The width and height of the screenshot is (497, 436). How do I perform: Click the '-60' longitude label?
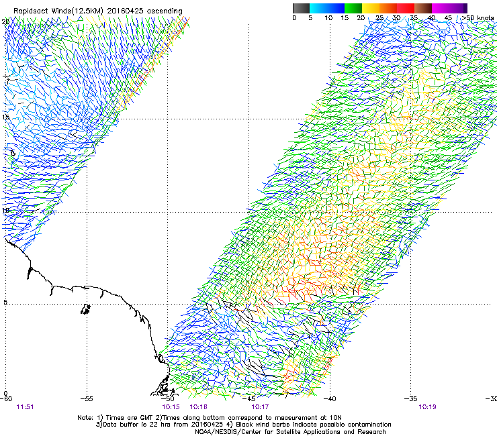[x=6, y=398]
